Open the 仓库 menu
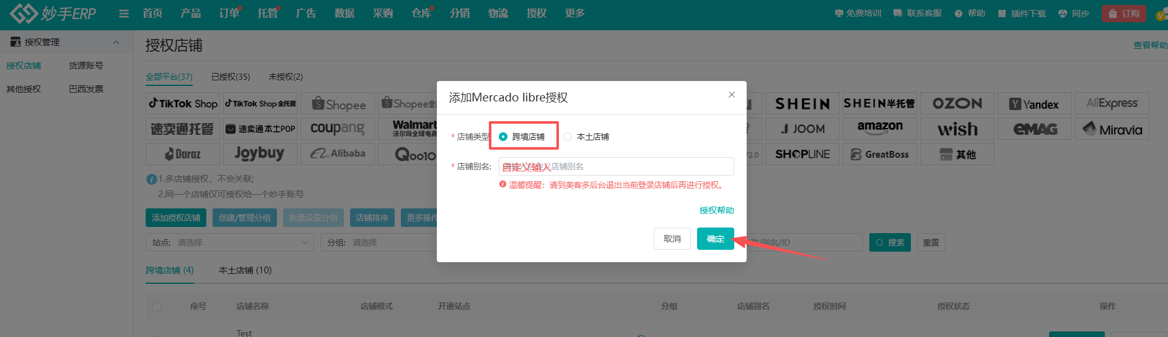This screenshot has height=337, width=1168. [421, 13]
